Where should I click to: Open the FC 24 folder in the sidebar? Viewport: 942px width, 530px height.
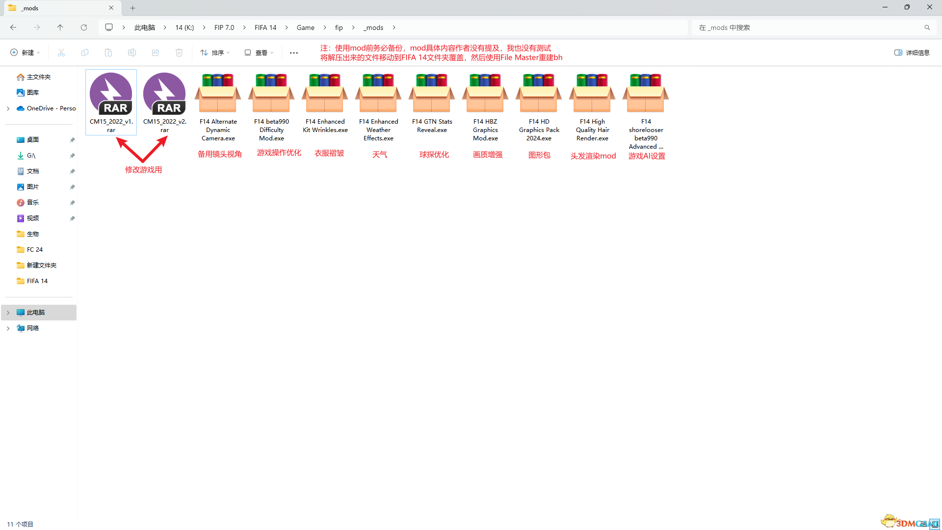coord(34,249)
